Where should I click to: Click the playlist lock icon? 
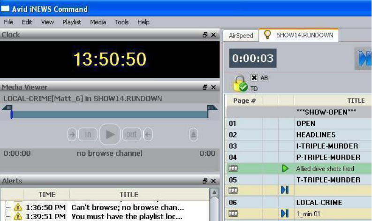pyautogui.click(x=240, y=84)
